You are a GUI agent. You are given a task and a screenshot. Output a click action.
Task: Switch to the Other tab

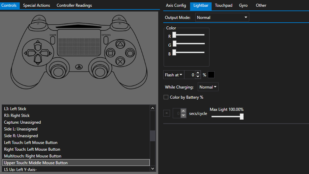261,5
